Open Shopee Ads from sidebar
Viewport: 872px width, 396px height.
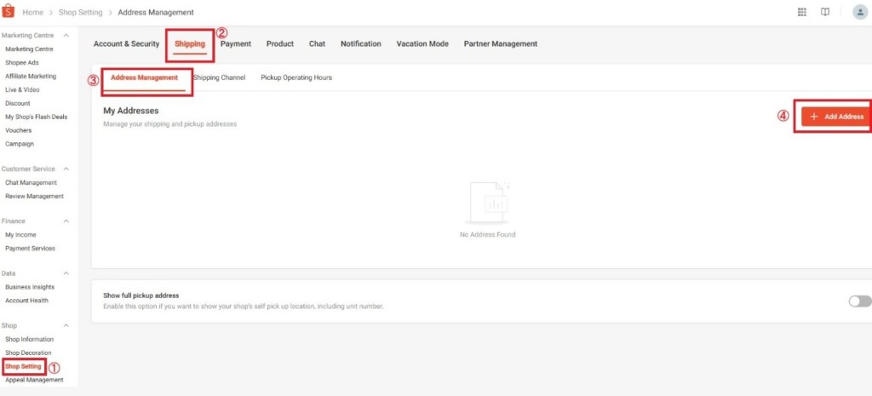click(x=22, y=62)
